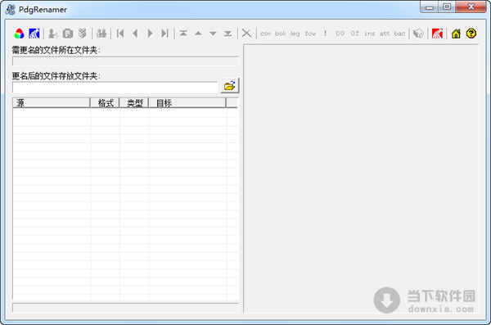Move selected item to bottom
This screenshot has width=491, height=325.
click(228, 34)
